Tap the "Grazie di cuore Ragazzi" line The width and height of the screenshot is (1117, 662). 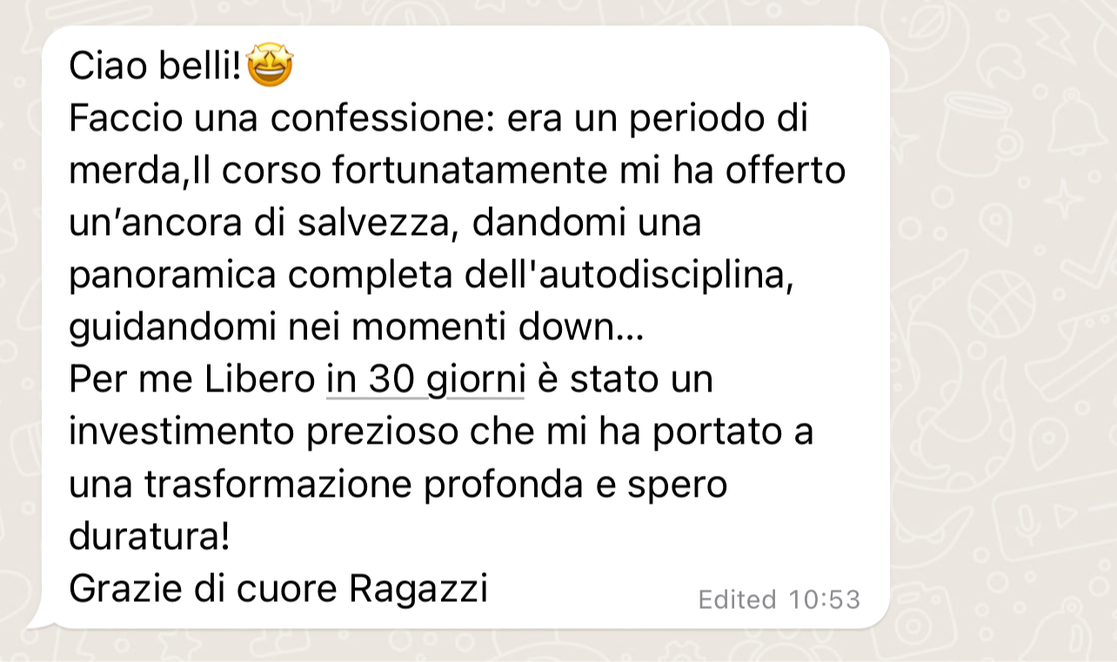pyautogui.click(x=278, y=590)
